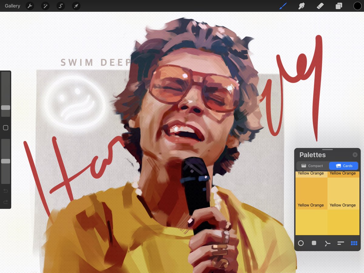The width and height of the screenshot is (364, 273).
Task: Open the Gallery
Action: click(12, 6)
